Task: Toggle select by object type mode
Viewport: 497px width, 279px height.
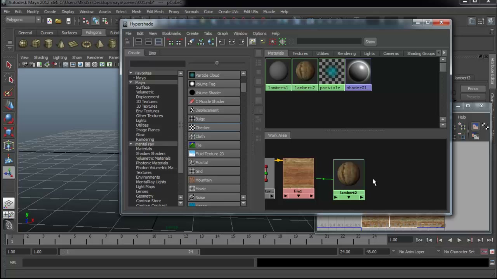Action: click(x=96, y=21)
